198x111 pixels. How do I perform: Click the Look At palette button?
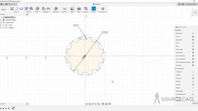click(193, 37)
